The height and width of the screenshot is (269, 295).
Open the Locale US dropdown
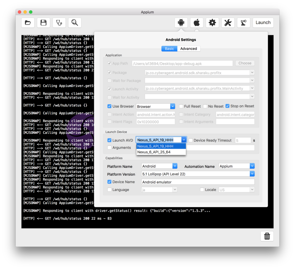click(252, 190)
